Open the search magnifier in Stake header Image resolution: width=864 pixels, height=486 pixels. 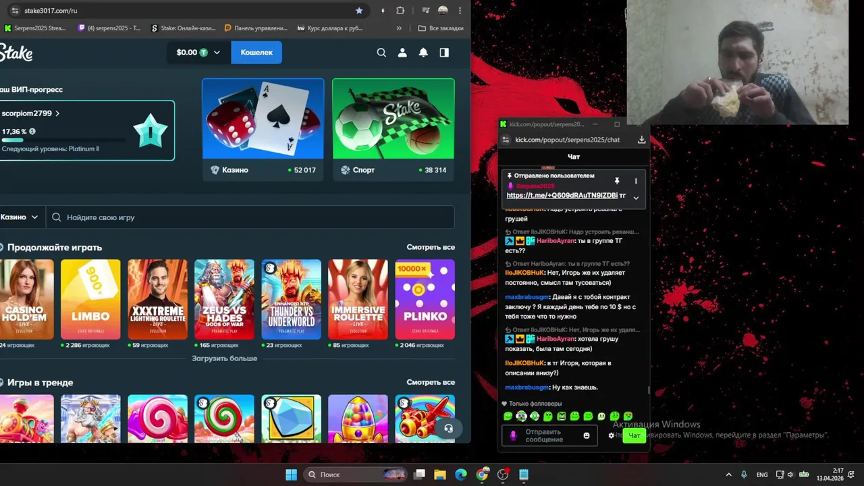(x=381, y=53)
